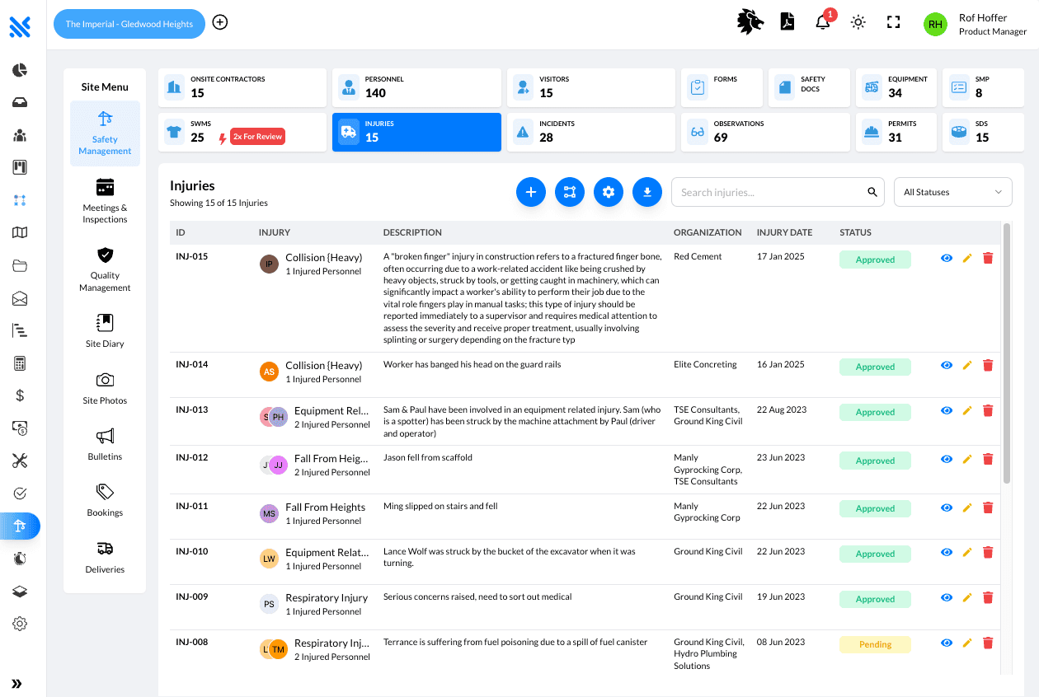Open the SDS 15 card
The width and height of the screenshot is (1039, 697).
click(983, 132)
